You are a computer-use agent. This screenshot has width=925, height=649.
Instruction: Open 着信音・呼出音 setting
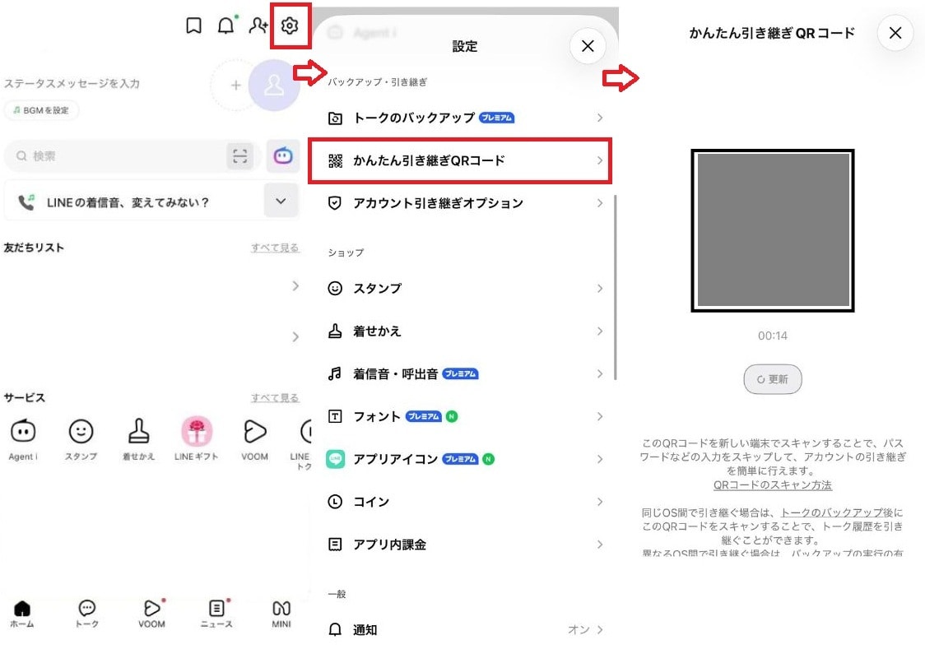point(465,373)
